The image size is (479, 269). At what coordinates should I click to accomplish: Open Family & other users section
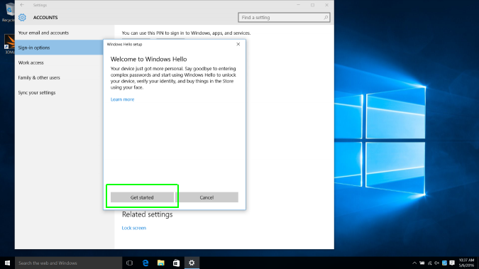[x=39, y=77]
